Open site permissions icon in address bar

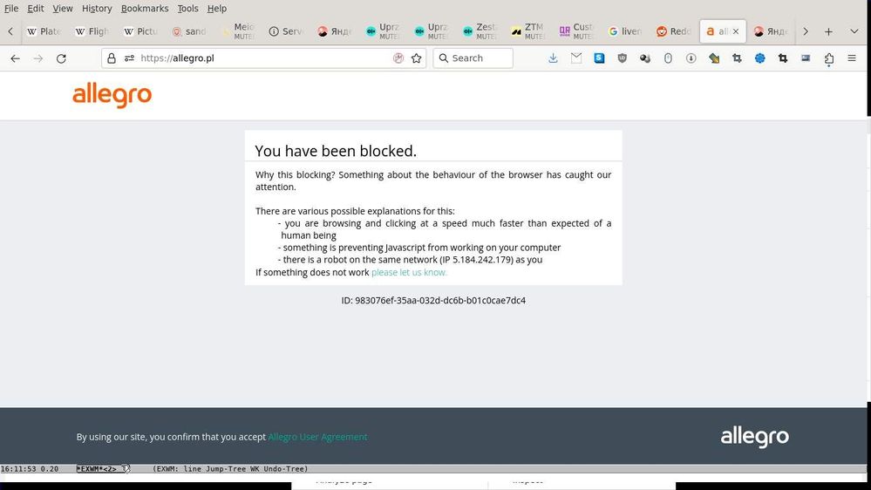(x=129, y=58)
